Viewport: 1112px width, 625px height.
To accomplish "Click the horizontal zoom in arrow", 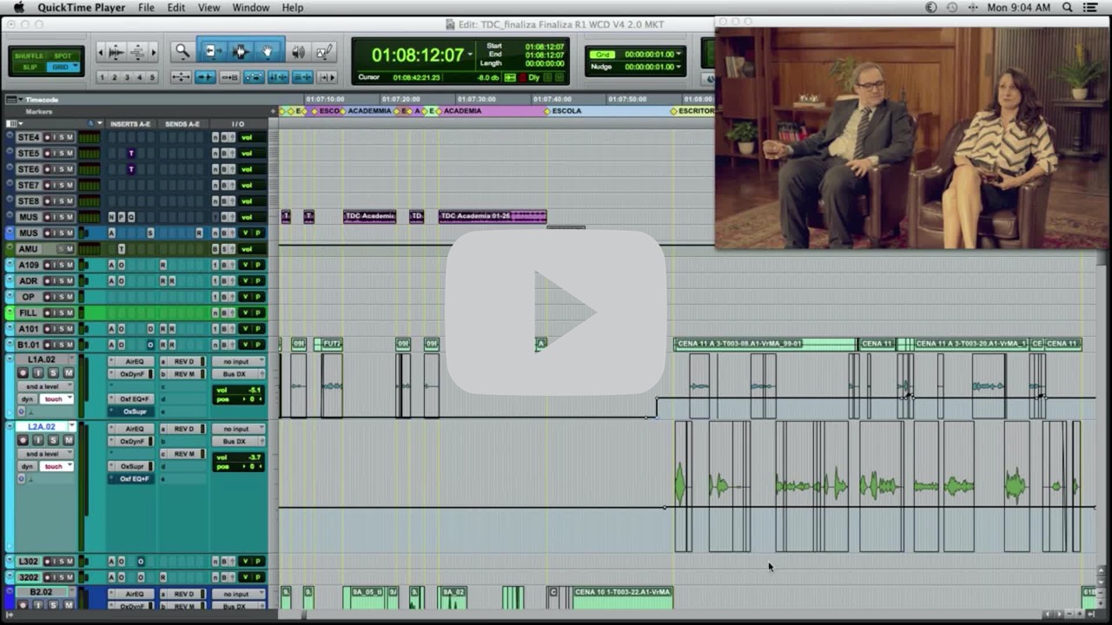I will (x=154, y=52).
